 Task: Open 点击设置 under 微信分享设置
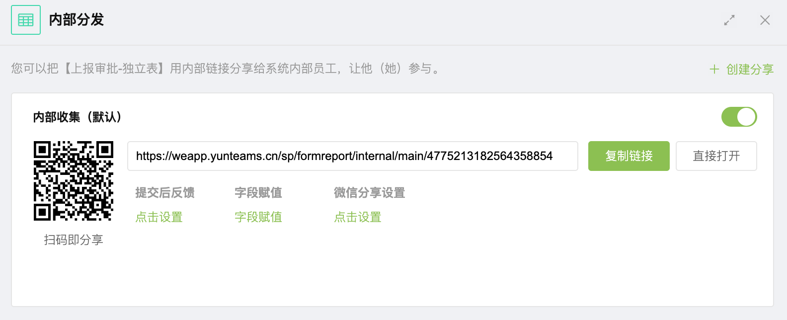[358, 217]
